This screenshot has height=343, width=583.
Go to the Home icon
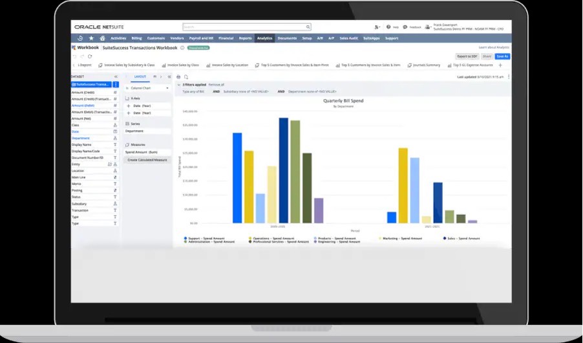coord(102,38)
